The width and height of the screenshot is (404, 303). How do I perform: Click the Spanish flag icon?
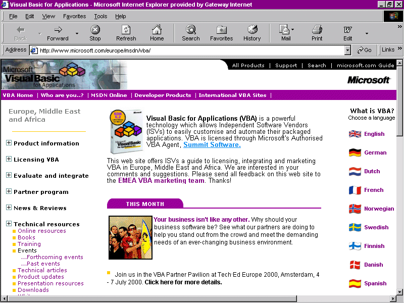pos(355,283)
